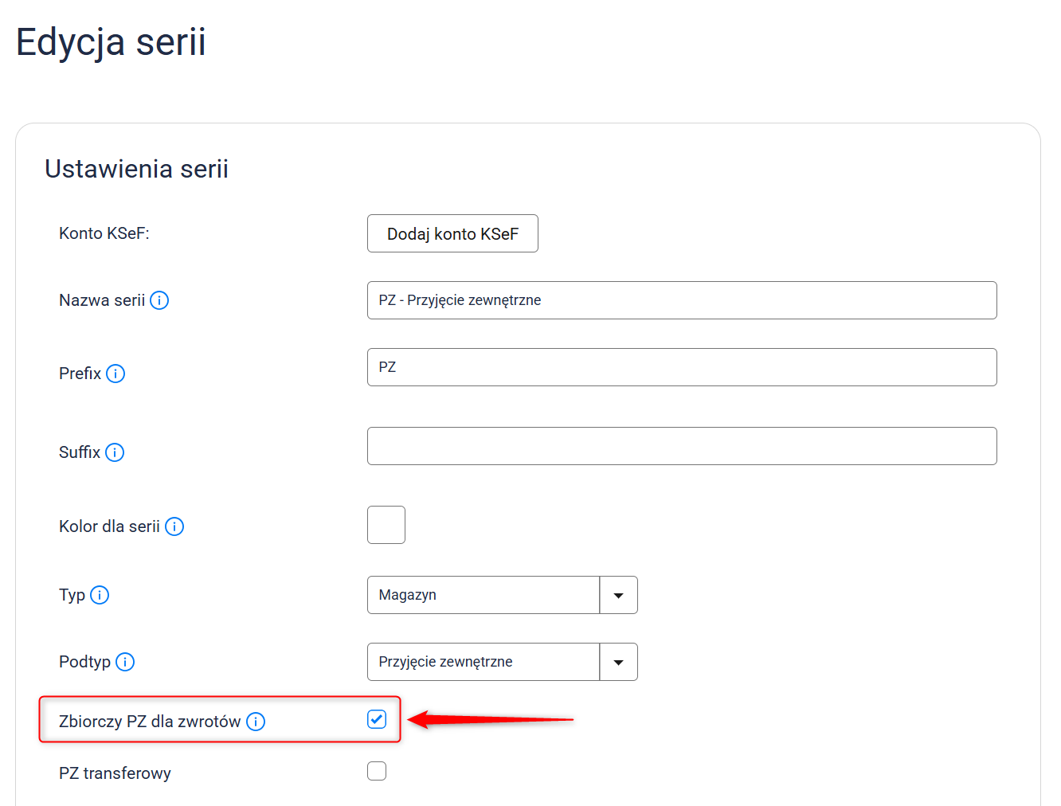Viewport: 1061px width, 806px height.
Task: Click the PZ transferowy label text
Action: [115, 773]
